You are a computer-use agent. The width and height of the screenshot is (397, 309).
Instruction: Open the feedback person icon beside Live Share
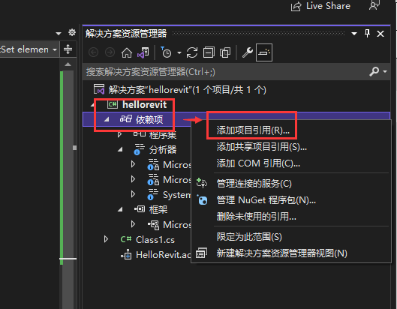tap(374, 5)
